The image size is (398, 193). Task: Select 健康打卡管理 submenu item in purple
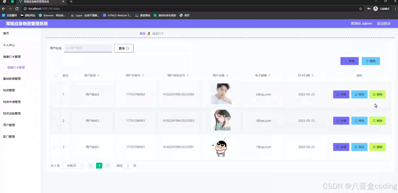point(16,68)
